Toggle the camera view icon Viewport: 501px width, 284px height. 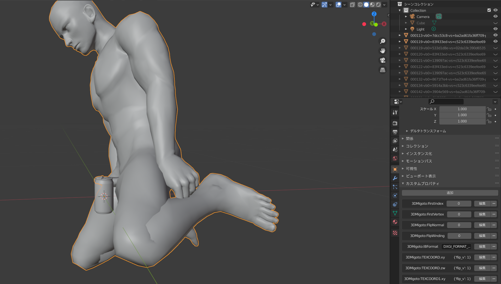click(383, 60)
